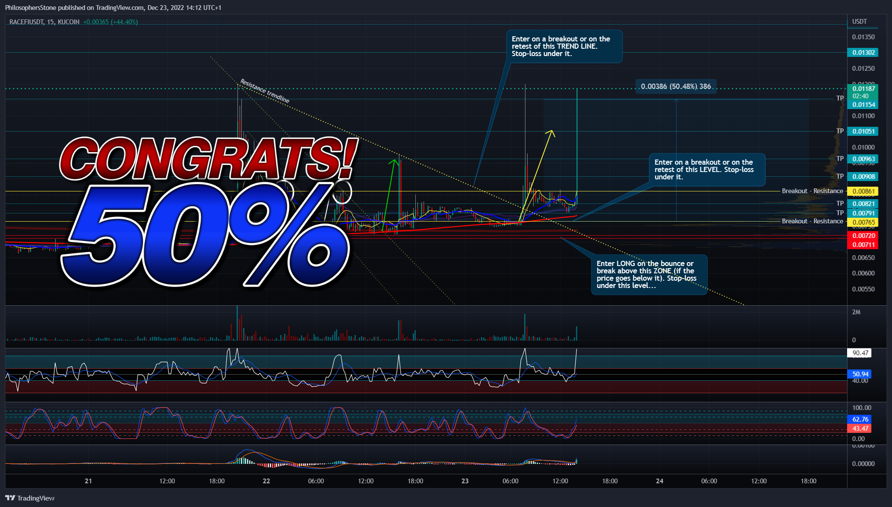Click the yellow 0.00765 breakout price label

tap(863, 222)
